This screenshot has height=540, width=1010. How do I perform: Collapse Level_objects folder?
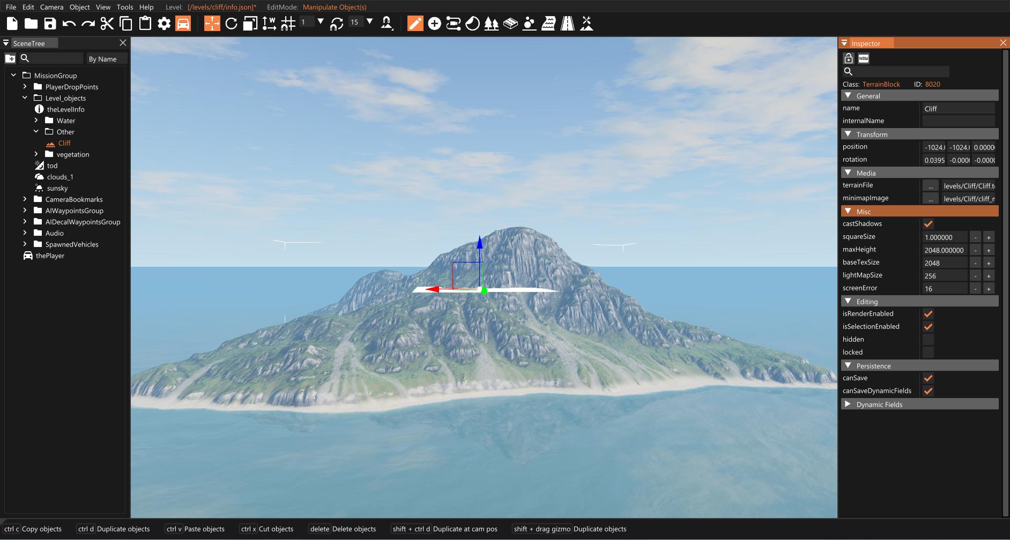click(25, 97)
